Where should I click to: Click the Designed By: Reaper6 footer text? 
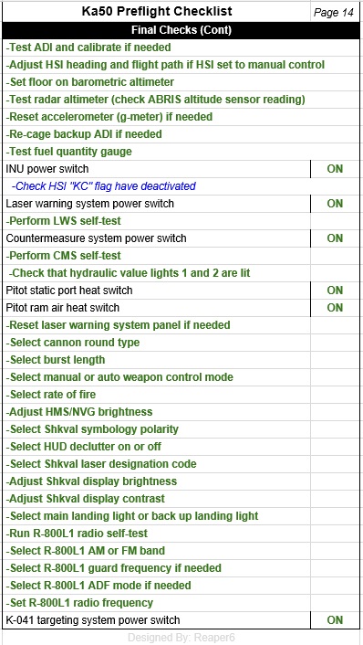click(181, 638)
